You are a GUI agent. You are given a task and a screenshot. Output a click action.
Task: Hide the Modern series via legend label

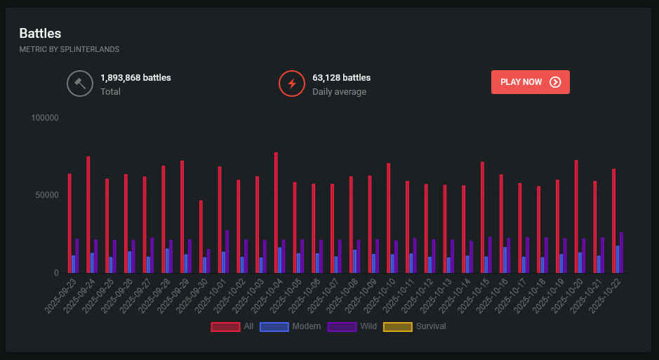pyautogui.click(x=306, y=326)
